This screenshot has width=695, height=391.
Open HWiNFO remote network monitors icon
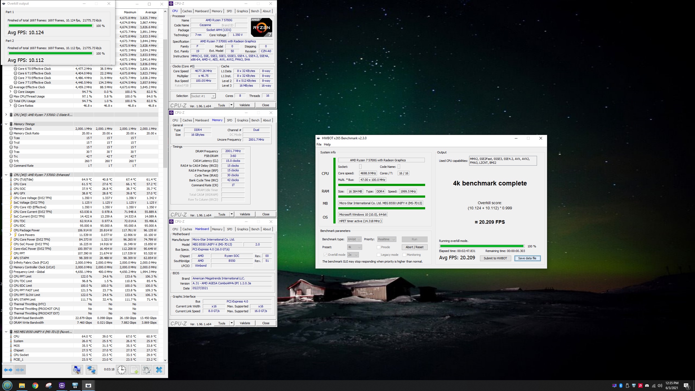pos(91,370)
